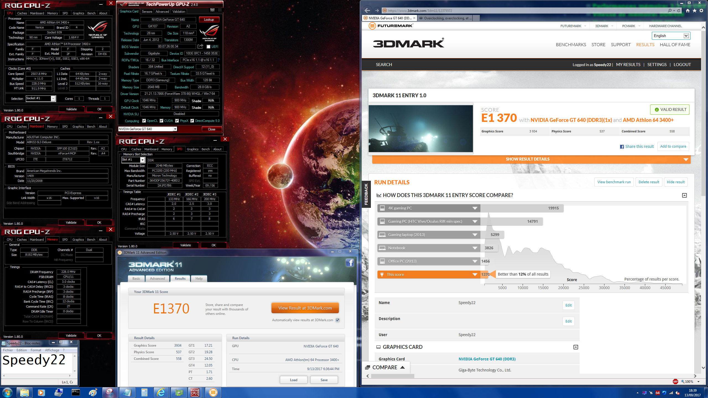Screen dimensions: 708x398
Task: Open the Format menu in Bloc-notes
Action: (36, 350)
